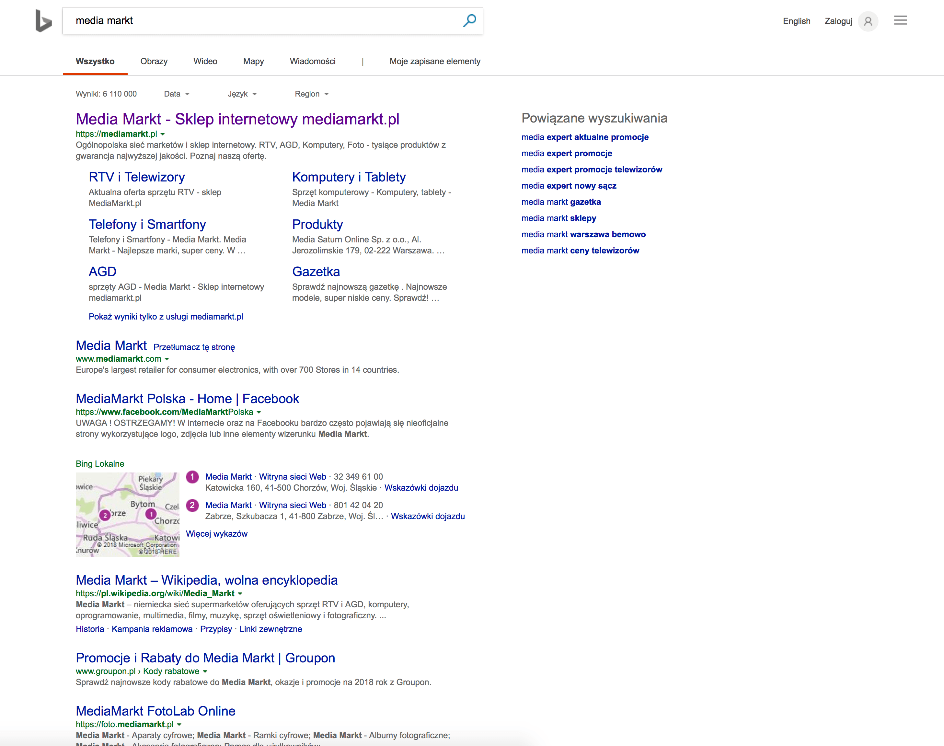Expand arrow next to groupon.pl Kody rabatowe
944x746 pixels.
click(205, 671)
